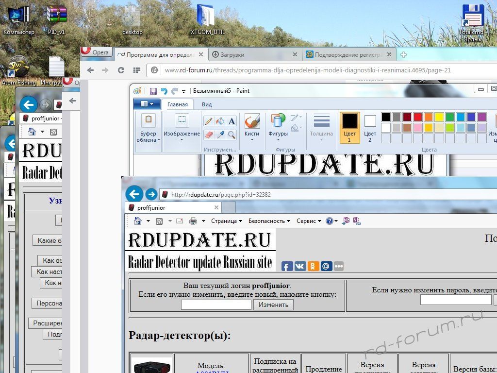Click the Internet Explorer home icon
The image size is (497, 373).
pyautogui.click(x=138, y=221)
